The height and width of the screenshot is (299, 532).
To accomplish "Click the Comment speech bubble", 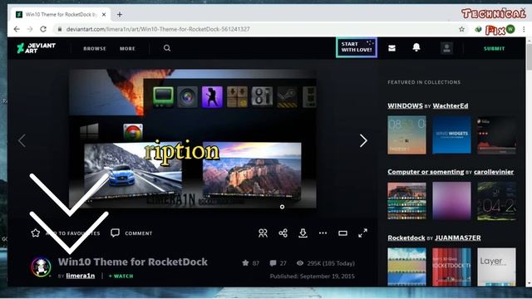I will [x=115, y=233].
